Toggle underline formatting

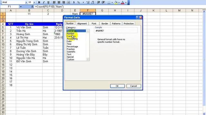coord(48,2)
